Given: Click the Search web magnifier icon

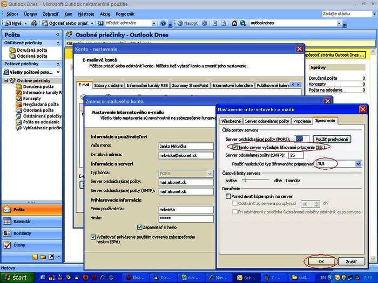Looking at the screenshot, I should point(243,23).
